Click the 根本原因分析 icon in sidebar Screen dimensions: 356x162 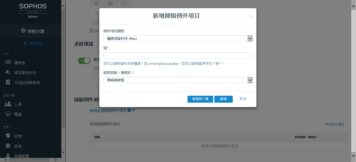8,72
